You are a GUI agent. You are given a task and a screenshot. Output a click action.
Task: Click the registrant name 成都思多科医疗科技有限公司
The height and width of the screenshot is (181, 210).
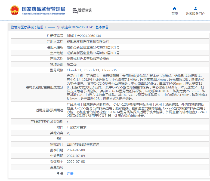click(88, 42)
